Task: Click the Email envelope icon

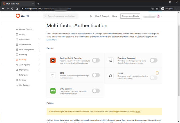Action: coord(111,76)
